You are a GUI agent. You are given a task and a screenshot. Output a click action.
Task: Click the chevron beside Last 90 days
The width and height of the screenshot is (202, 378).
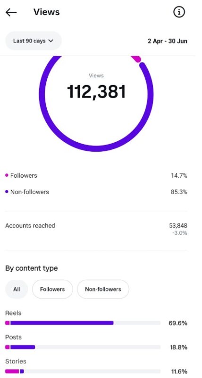tap(50, 41)
